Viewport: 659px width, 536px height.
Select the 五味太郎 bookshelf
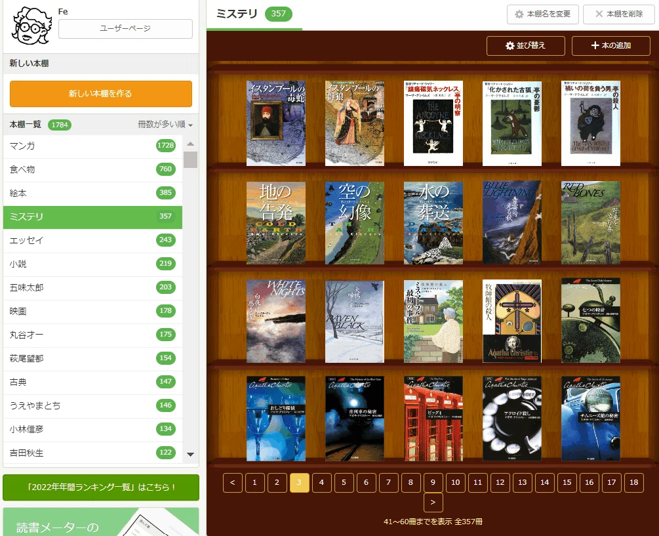(x=92, y=287)
